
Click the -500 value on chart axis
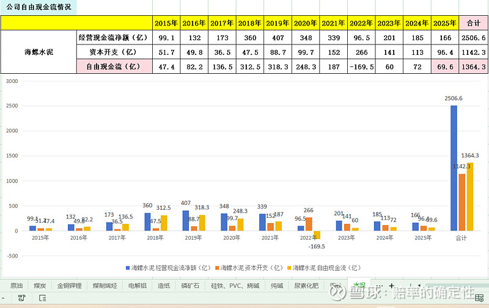pos(12,256)
